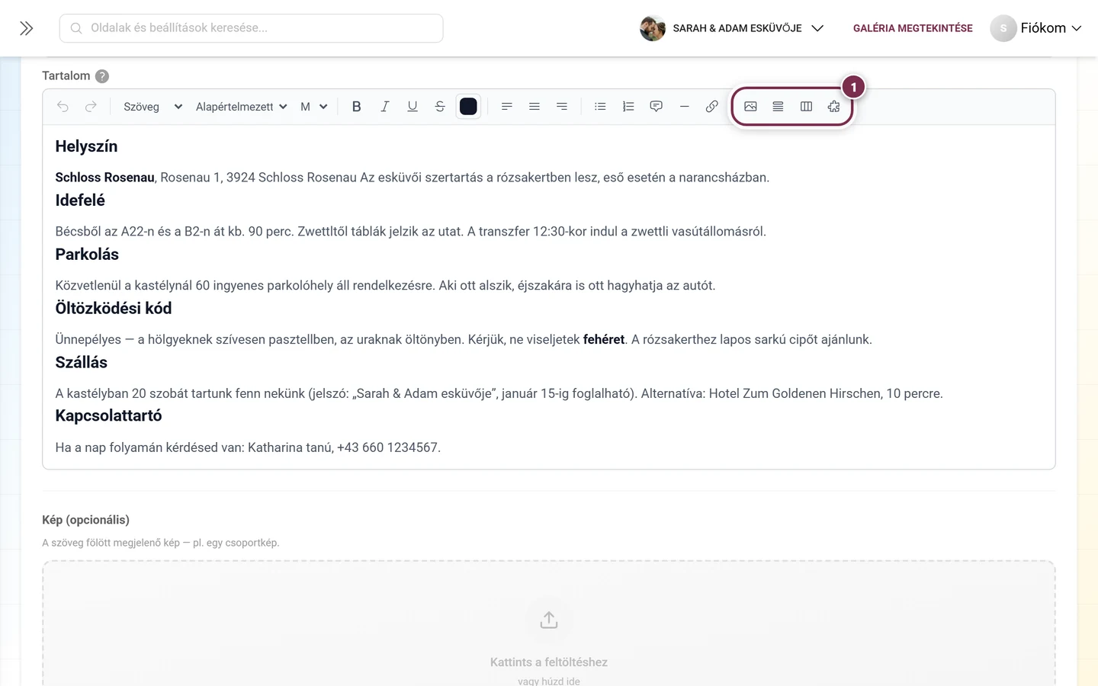The height and width of the screenshot is (686, 1098).
Task: Click the Parkolás heading in the editor
Action: [x=87, y=255]
